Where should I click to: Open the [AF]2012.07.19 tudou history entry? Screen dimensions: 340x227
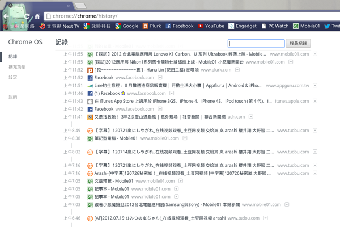tap(160, 218)
